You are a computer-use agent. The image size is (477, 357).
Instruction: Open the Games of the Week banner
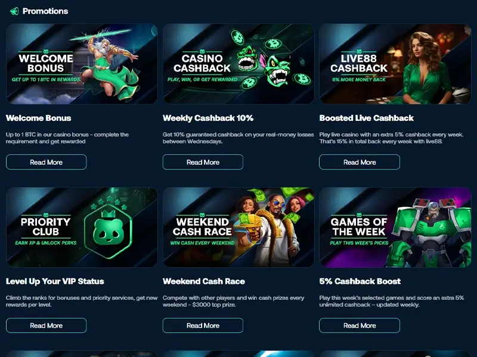click(x=395, y=227)
